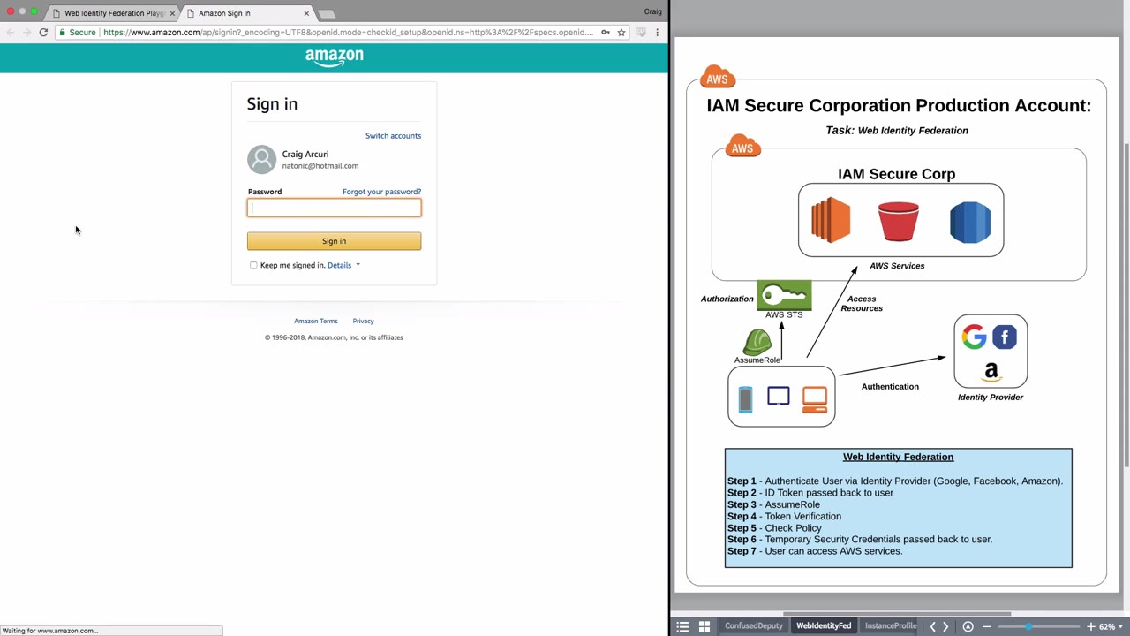Screen dimensions: 1130x636
Task: Switch to the ConfusedDeputy page tab
Action: [754, 626]
